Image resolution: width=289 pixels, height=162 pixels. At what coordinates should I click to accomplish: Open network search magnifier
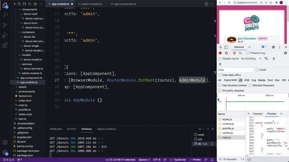240,53
